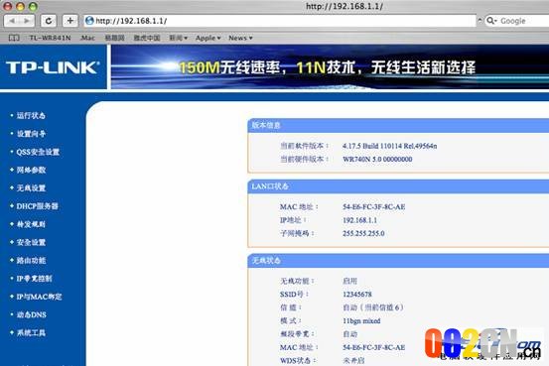Viewport: 549px width, 366px height.
Task: Add bookmark with the plus button
Action: 70,21
